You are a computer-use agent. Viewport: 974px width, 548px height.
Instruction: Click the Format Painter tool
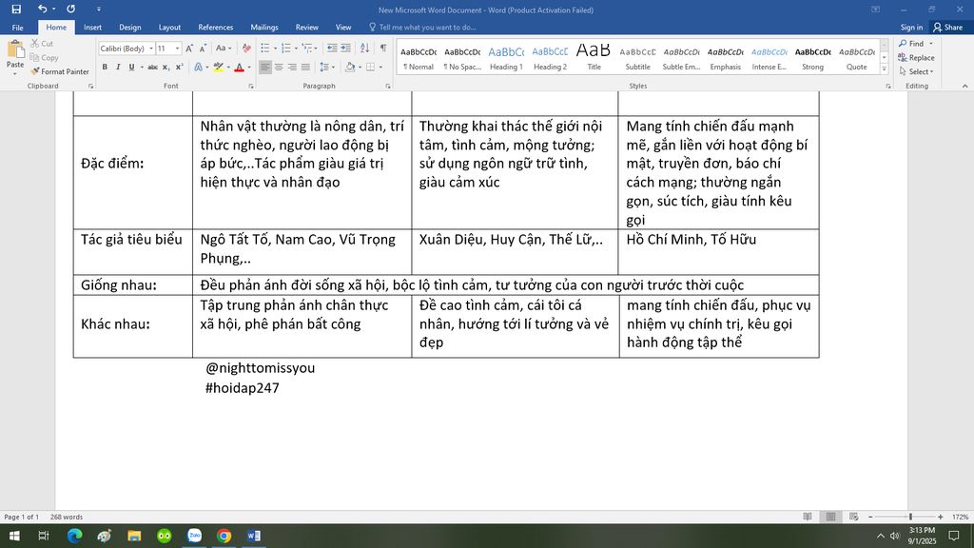click(59, 71)
